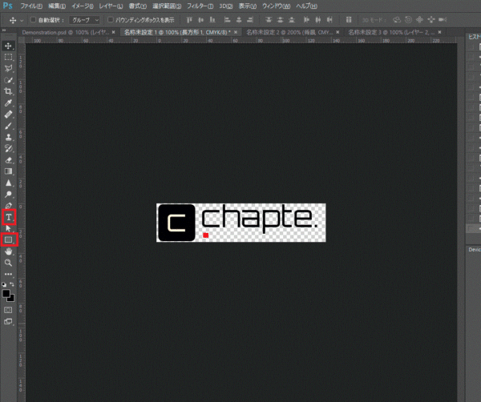Screen dimensions: 481x402
Task: Select the Polygonal Lasso tool
Action: [8, 68]
